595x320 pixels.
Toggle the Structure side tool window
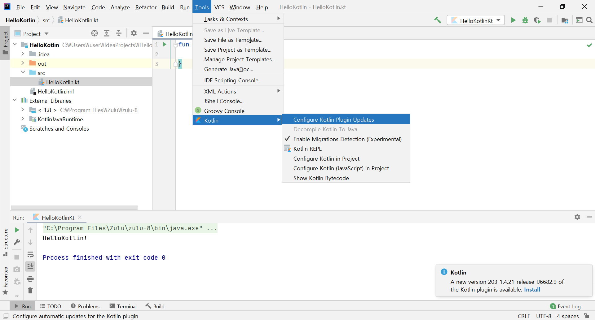(5, 242)
